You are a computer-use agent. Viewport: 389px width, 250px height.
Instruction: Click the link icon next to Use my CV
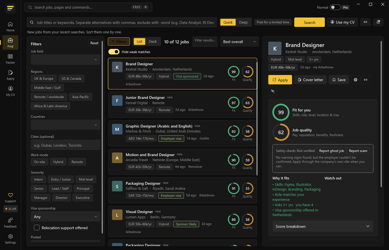(365, 22)
